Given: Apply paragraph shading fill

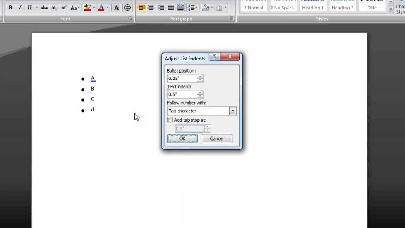Looking at the screenshot, I should [206, 8].
